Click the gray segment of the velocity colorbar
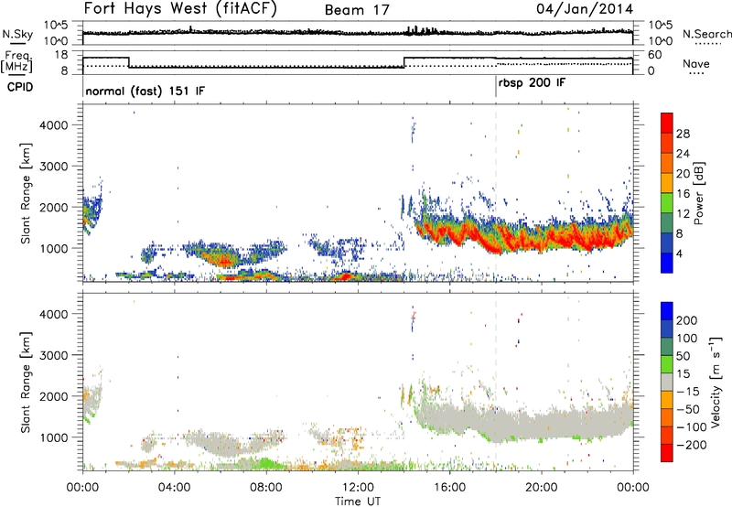Viewport: 732px width, 507px height. [667, 382]
